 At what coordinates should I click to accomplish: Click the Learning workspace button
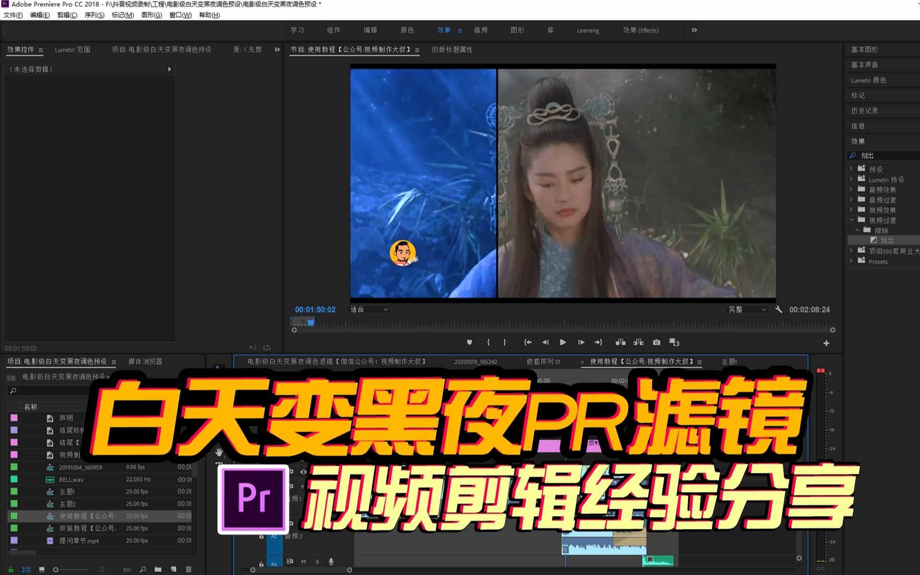click(x=587, y=30)
